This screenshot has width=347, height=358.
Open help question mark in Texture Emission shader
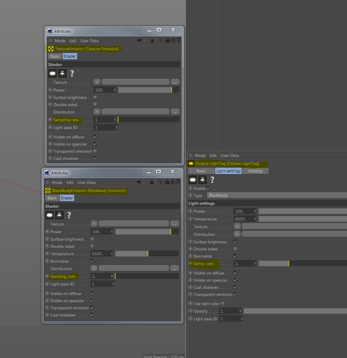pos(72,73)
